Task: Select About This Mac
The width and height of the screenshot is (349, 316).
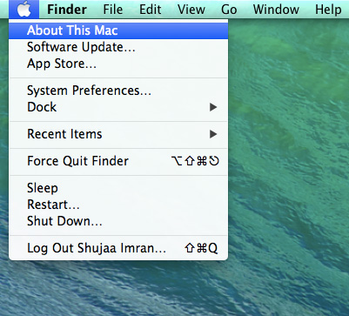Action: [118, 30]
